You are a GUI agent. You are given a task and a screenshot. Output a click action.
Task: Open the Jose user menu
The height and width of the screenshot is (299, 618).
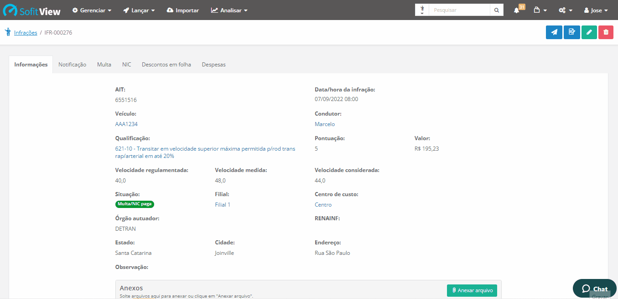tap(596, 10)
